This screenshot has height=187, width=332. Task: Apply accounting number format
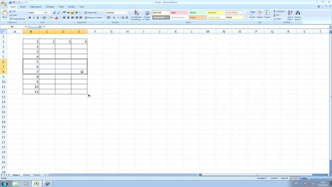click(x=108, y=18)
